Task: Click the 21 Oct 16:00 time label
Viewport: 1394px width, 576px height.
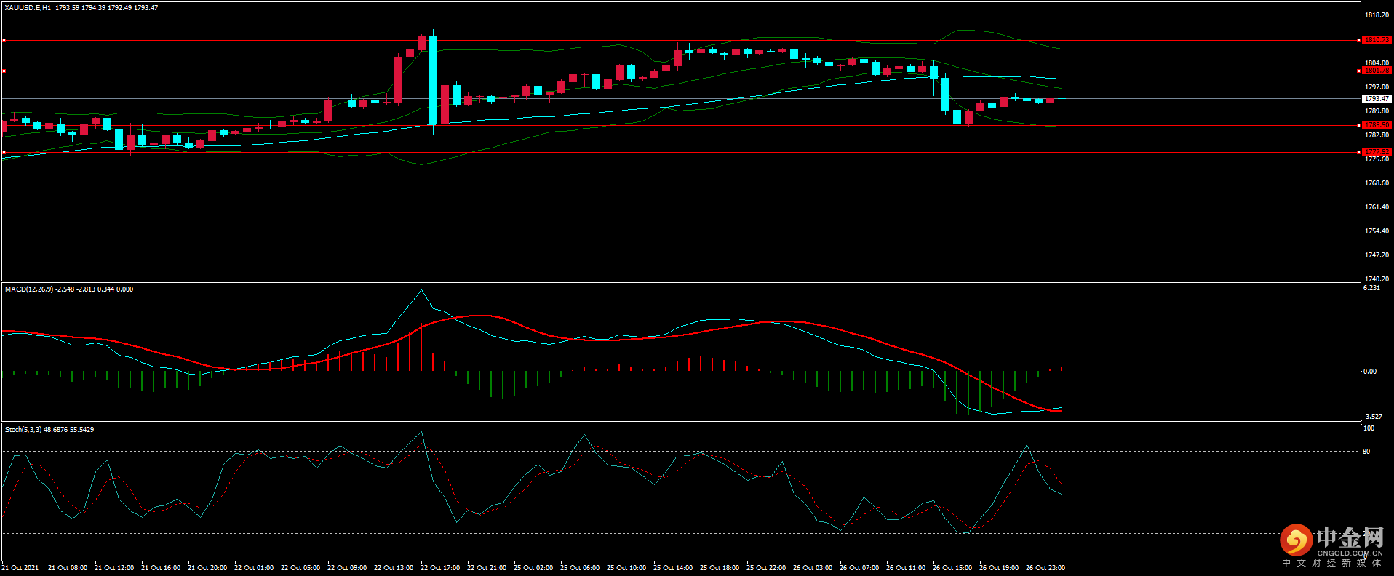Action: tap(161, 568)
